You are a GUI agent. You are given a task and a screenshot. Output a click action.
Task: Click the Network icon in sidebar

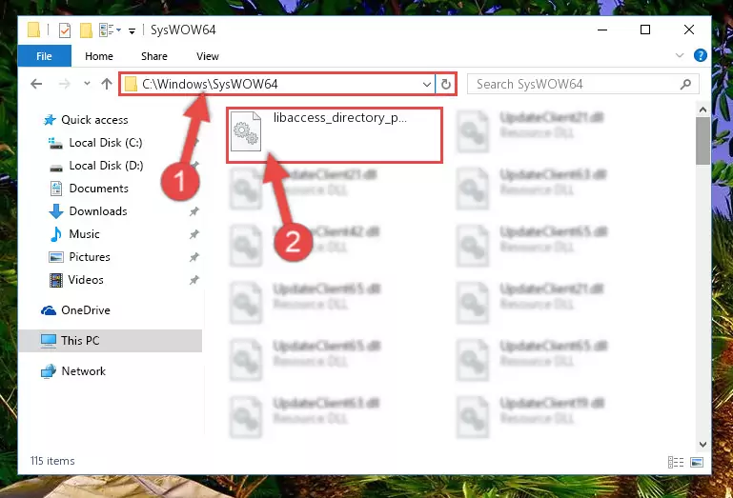(x=49, y=371)
